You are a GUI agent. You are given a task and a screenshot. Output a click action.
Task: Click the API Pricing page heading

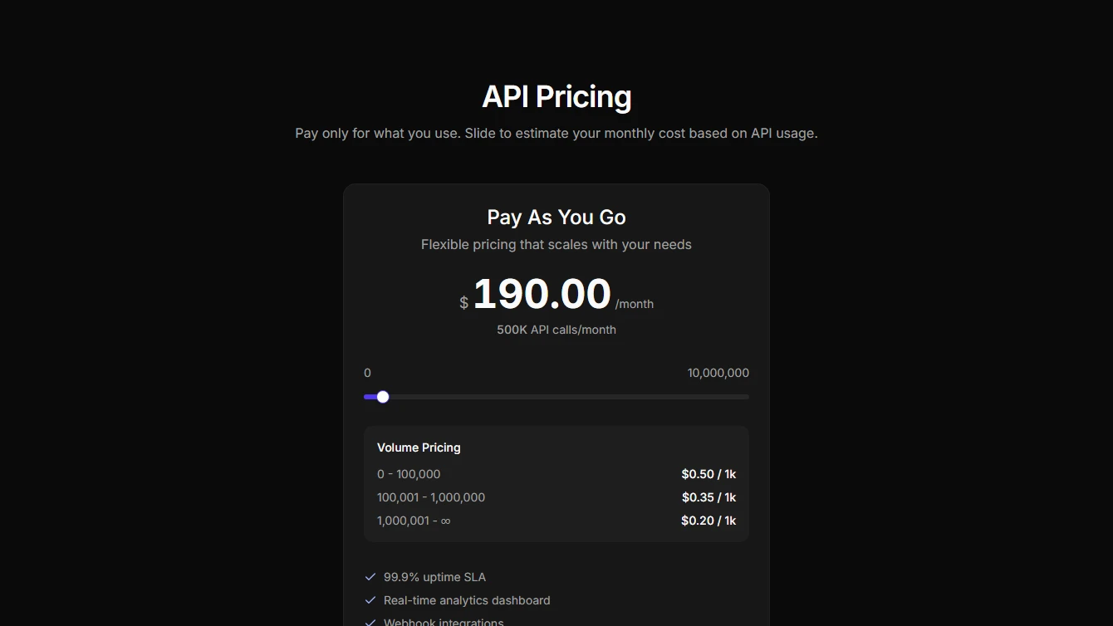coord(556,96)
